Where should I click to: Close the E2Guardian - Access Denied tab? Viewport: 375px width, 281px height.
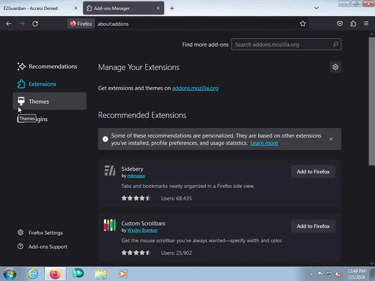click(76, 8)
